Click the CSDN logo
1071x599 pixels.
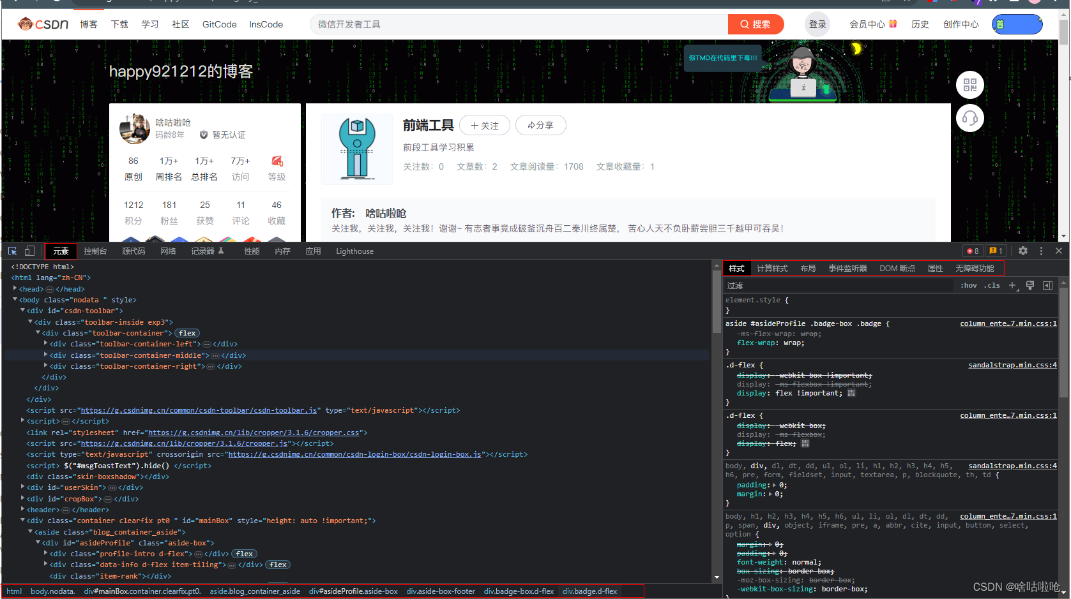coord(43,24)
